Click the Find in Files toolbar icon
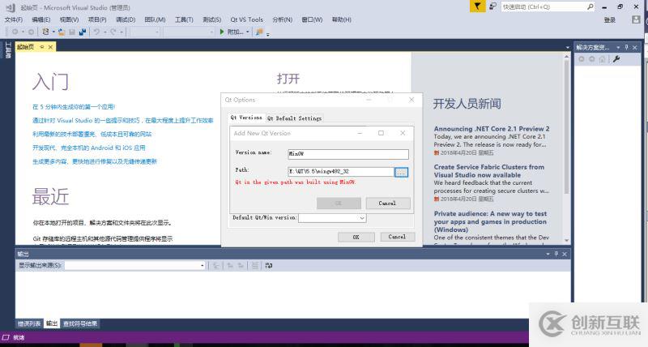Image resolution: width=648 pixels, height=347 pixels. (259, 32)
